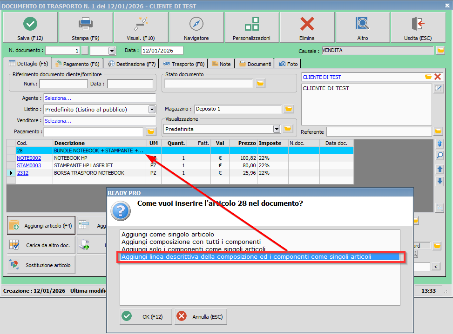
Task: Click Agente Seleziona... field
Action: tap(100, 98)
